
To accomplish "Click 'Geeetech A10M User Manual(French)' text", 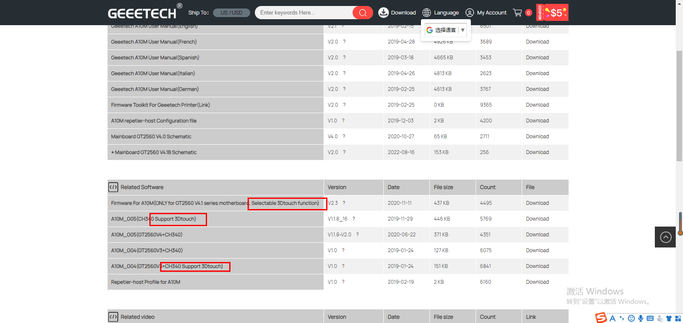I will 154,42.
